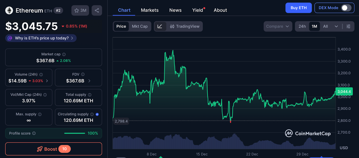Click the Profile score progress bar
This screenshot has width=359, height=158.
(x=74, y=133)
